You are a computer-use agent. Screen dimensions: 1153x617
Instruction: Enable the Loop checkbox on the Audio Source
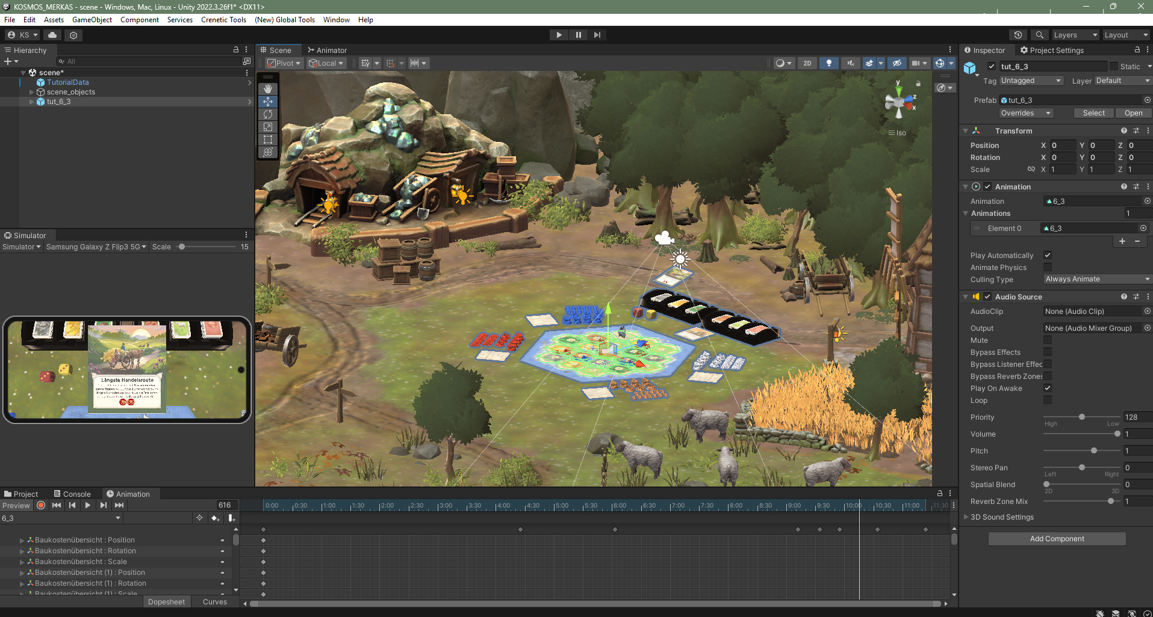pyautogui.click(x=1048, y=401)
